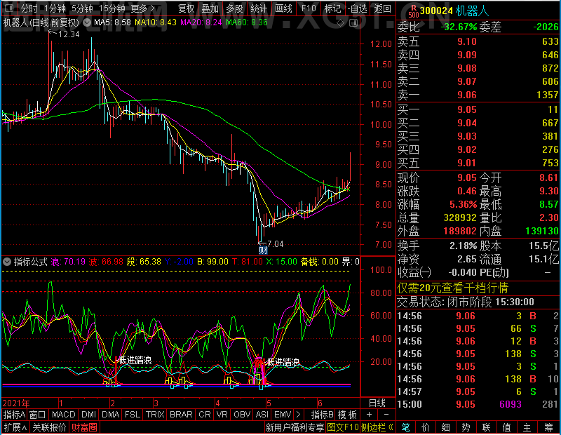Open the 窗口 window count option
This screenshot has height=435, width=561.
[38, 415]
